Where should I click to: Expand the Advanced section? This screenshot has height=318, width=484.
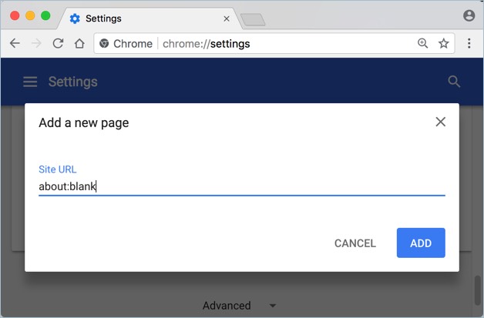tap(239, 306)
